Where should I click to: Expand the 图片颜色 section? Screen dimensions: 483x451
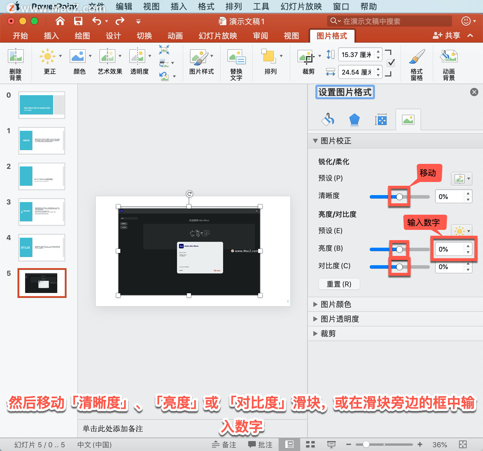315,304
